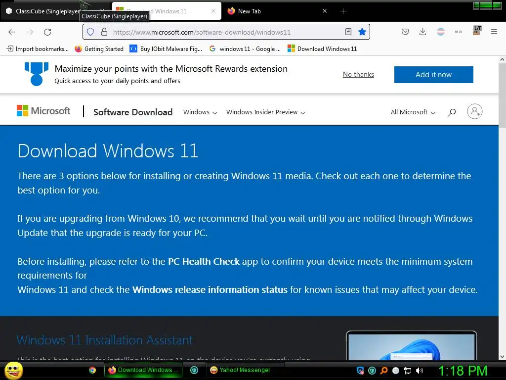Click the page vertical scrollbar thumb

[x=502, y=95]
